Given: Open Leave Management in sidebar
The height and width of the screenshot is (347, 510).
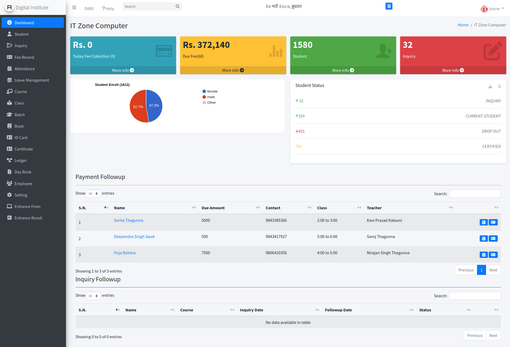Looking at the screenshot, I should [x=33, y=80].
